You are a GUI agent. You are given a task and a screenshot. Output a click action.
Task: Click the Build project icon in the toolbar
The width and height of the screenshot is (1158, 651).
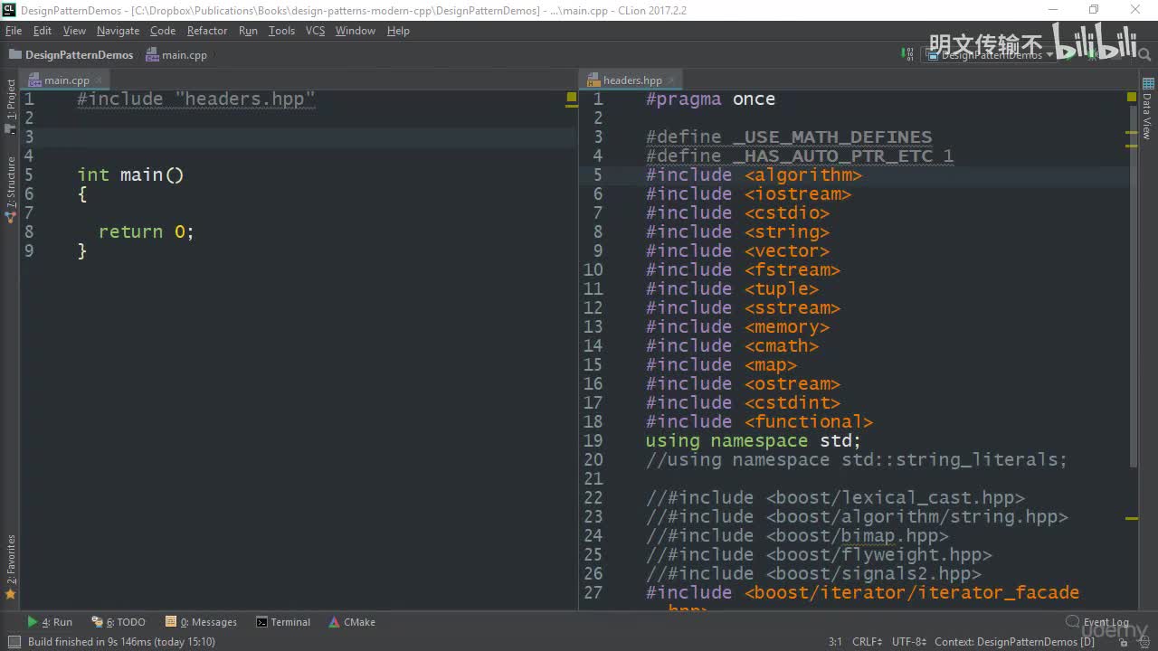point(908,54)
